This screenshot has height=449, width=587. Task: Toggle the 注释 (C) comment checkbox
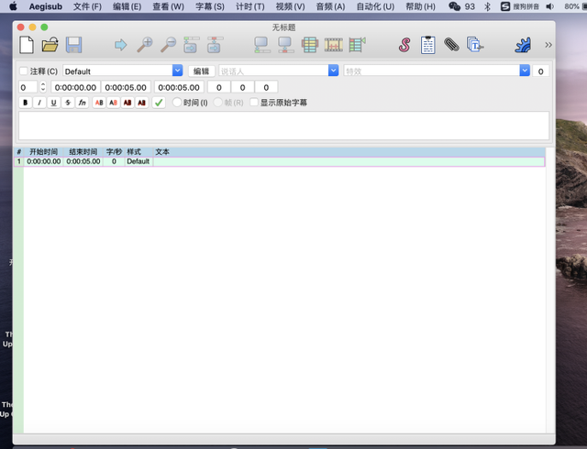[x=24, y=71]
